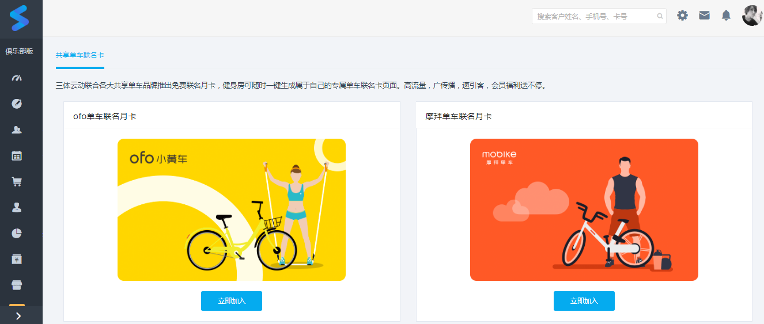Open the mail envelope messages icon
This screenshot has width=764, height=324.
(x=704, y=16)
